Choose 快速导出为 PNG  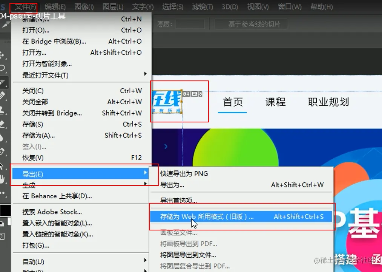point(241,174)
